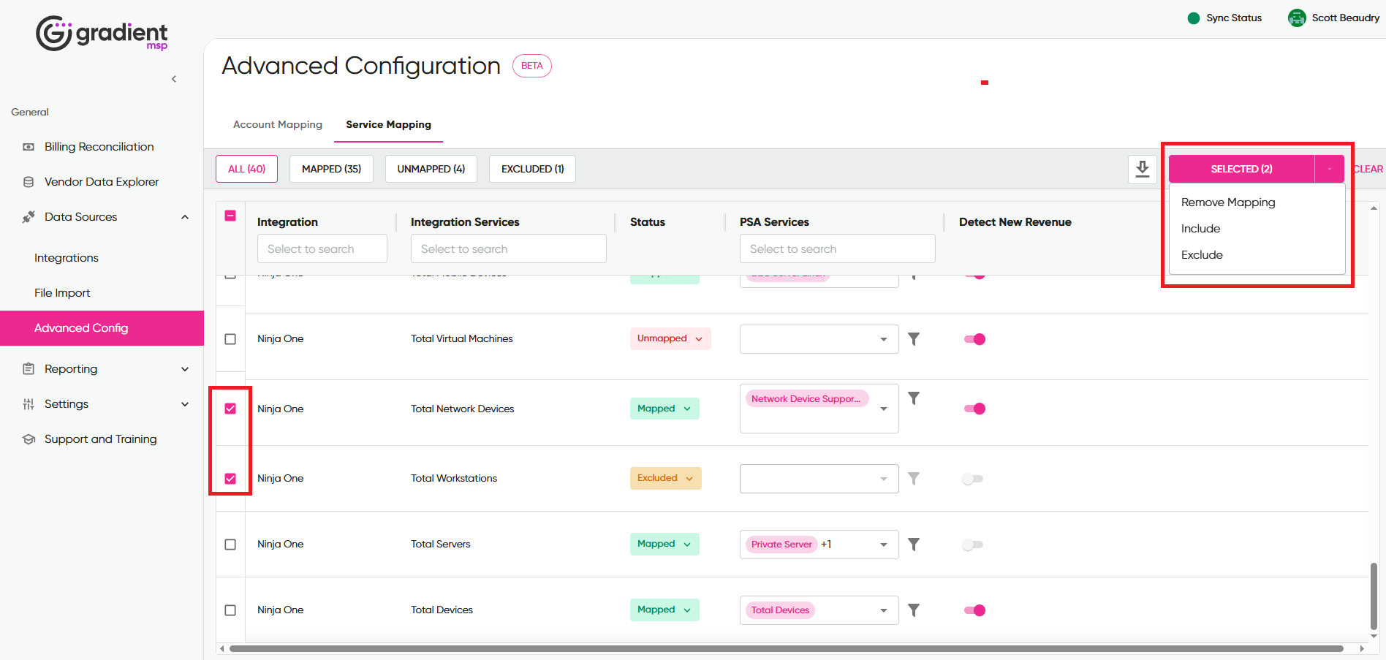Choose Exclude from the actions menu
The image size is (1386, 660).
click(1202, 255)
